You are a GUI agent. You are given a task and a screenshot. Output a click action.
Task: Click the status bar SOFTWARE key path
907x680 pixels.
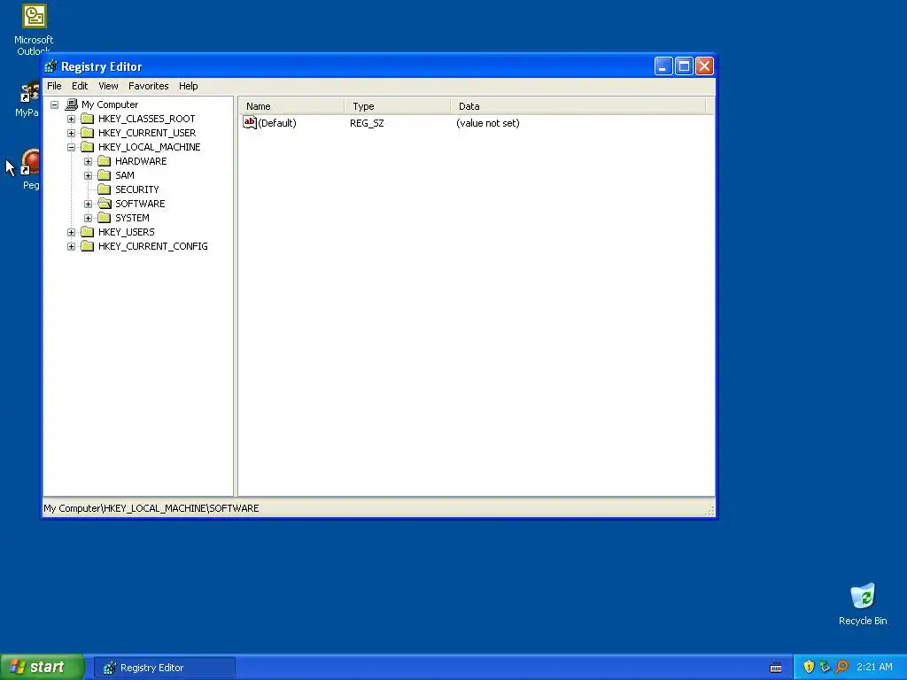coord(151,508)
